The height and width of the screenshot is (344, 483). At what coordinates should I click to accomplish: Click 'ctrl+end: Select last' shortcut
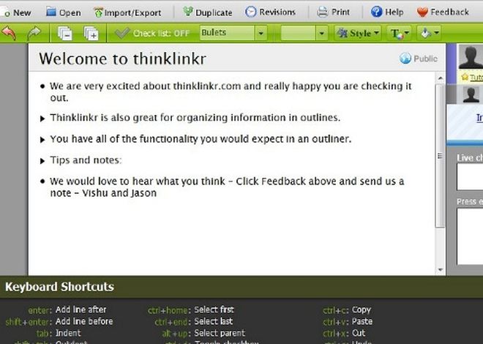point(193,321)
